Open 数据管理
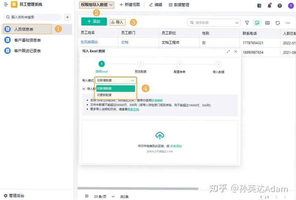This screenshot has width=296, height=200. (179, 5)
